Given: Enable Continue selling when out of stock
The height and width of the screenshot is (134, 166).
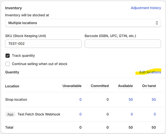Looking at the screenshot, I should pos(8,64).
